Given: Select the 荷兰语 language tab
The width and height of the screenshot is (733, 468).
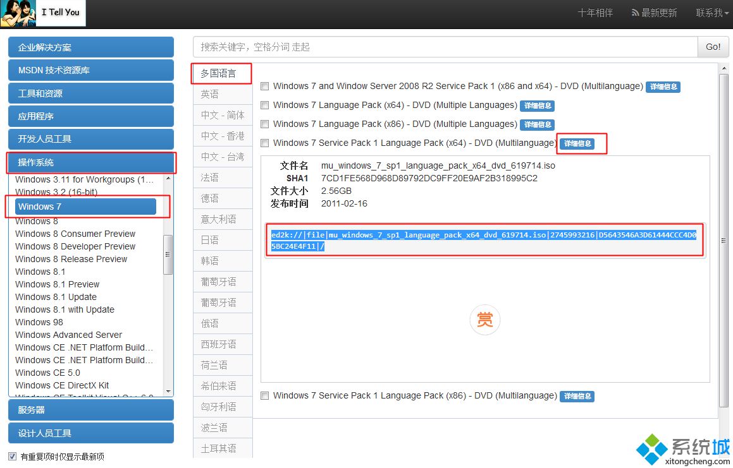Looking at the screenshot, I should pos(223,365).
